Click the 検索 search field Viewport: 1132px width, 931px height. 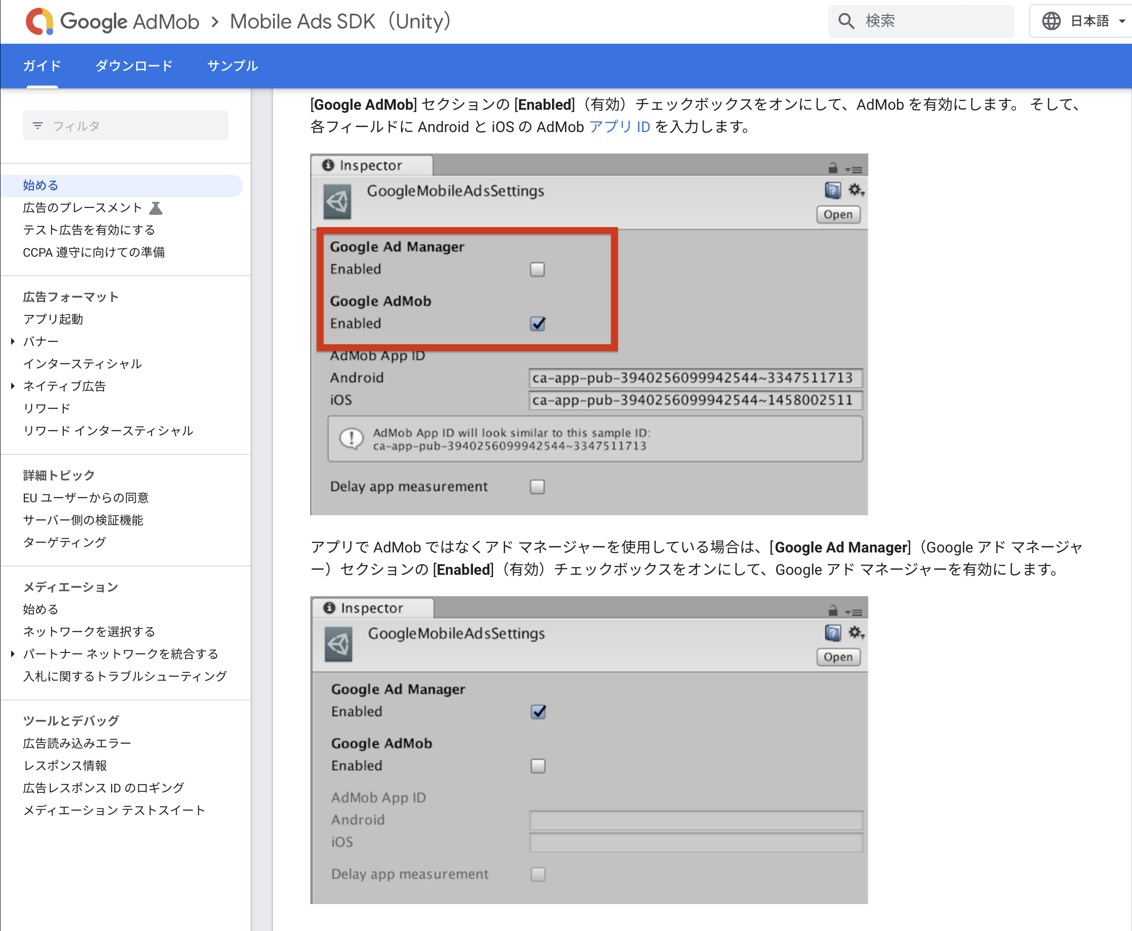pyautogui.click(x=921, y=21)
